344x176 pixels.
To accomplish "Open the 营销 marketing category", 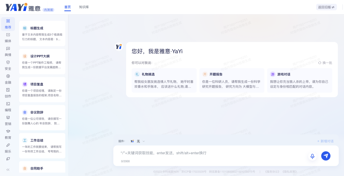I will (8, 121).
